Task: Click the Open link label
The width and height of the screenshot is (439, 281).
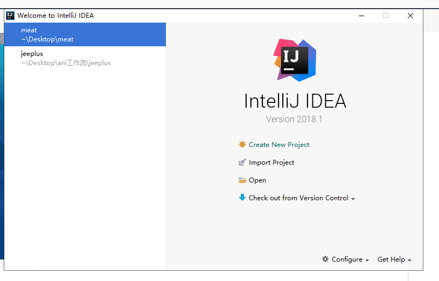Action: [257, 180]
